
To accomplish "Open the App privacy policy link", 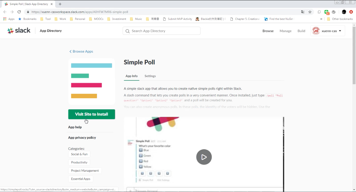I will [x=82, y=138].
